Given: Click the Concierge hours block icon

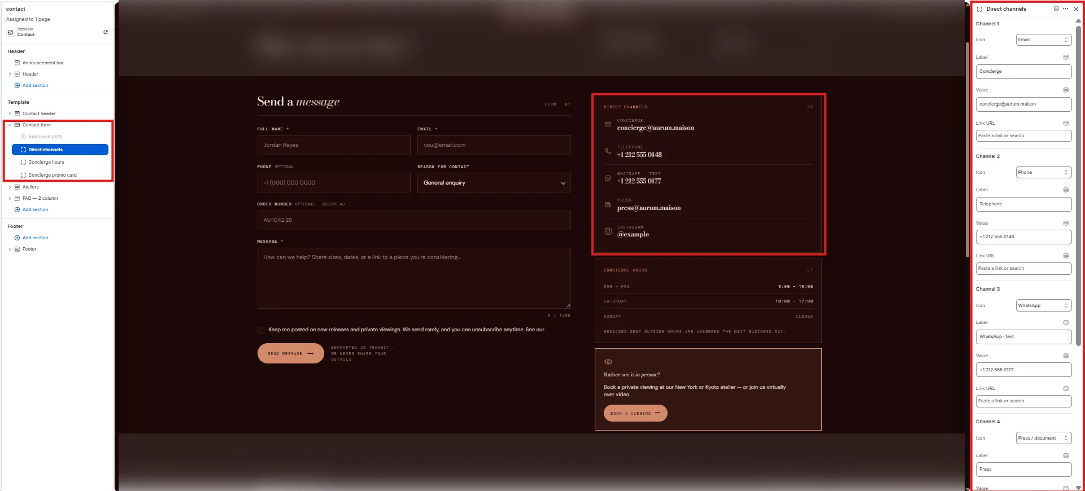Looking at the screenshot, I should click(23, 162).
